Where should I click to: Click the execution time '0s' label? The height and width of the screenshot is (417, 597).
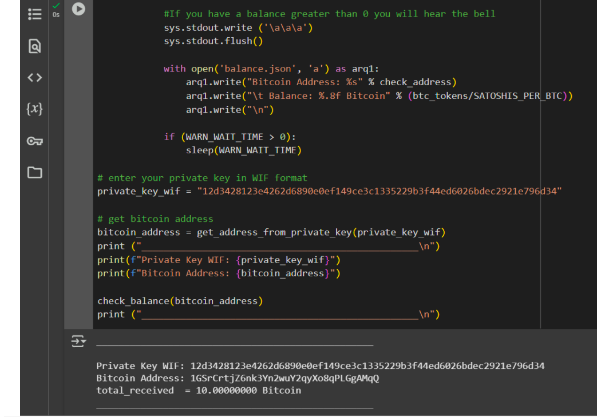[x=56, y=15]
